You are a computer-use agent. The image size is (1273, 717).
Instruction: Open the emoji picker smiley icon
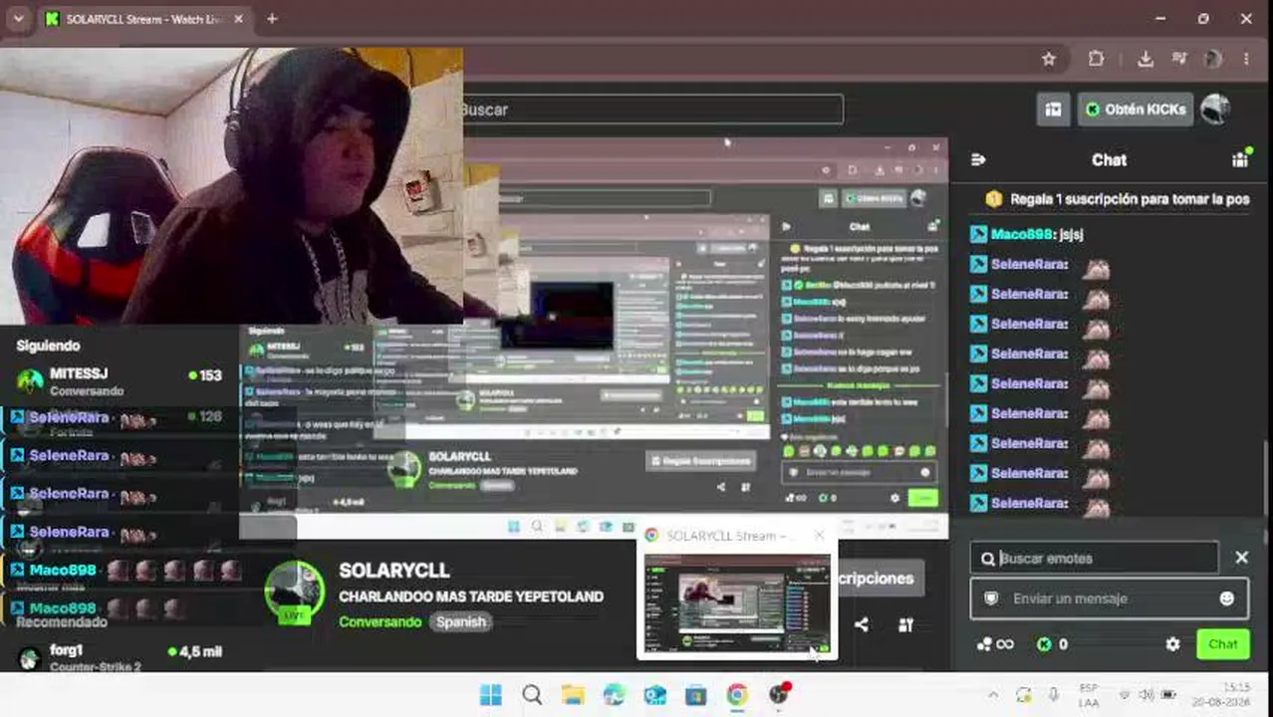pyautogui.click(x=1227, y=598)
